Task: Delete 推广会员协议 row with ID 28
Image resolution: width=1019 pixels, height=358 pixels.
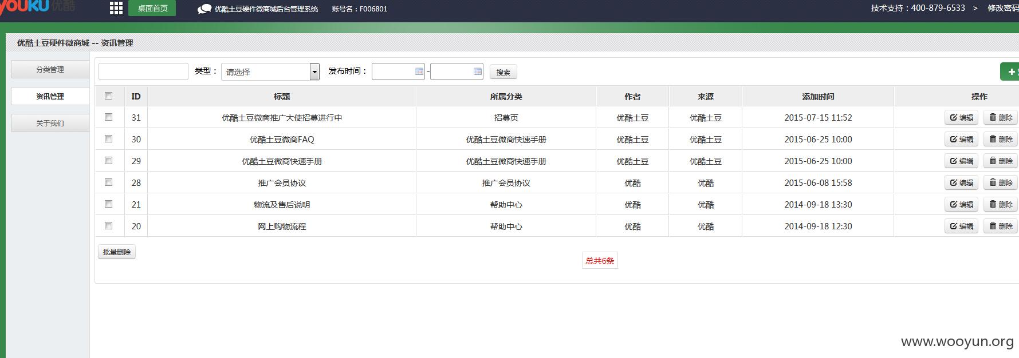Action: 1001,182
